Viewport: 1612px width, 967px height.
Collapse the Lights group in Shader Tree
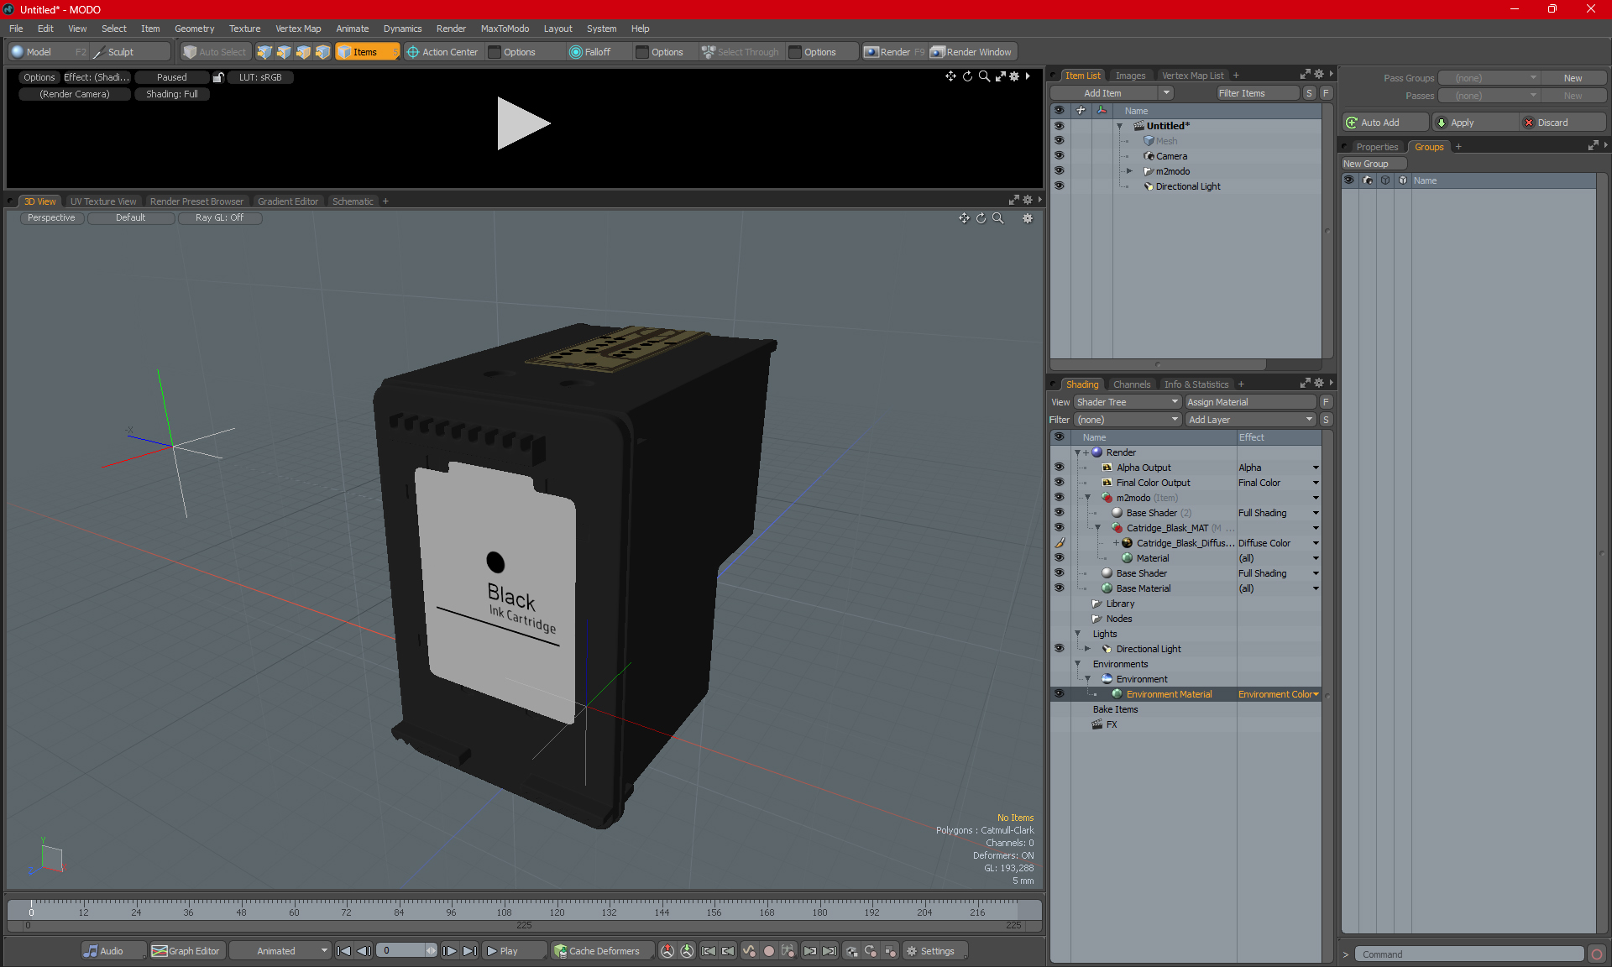click(1077, 634)
